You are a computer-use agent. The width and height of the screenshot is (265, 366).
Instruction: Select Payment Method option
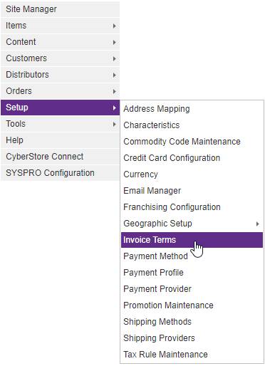pos(192,256)
